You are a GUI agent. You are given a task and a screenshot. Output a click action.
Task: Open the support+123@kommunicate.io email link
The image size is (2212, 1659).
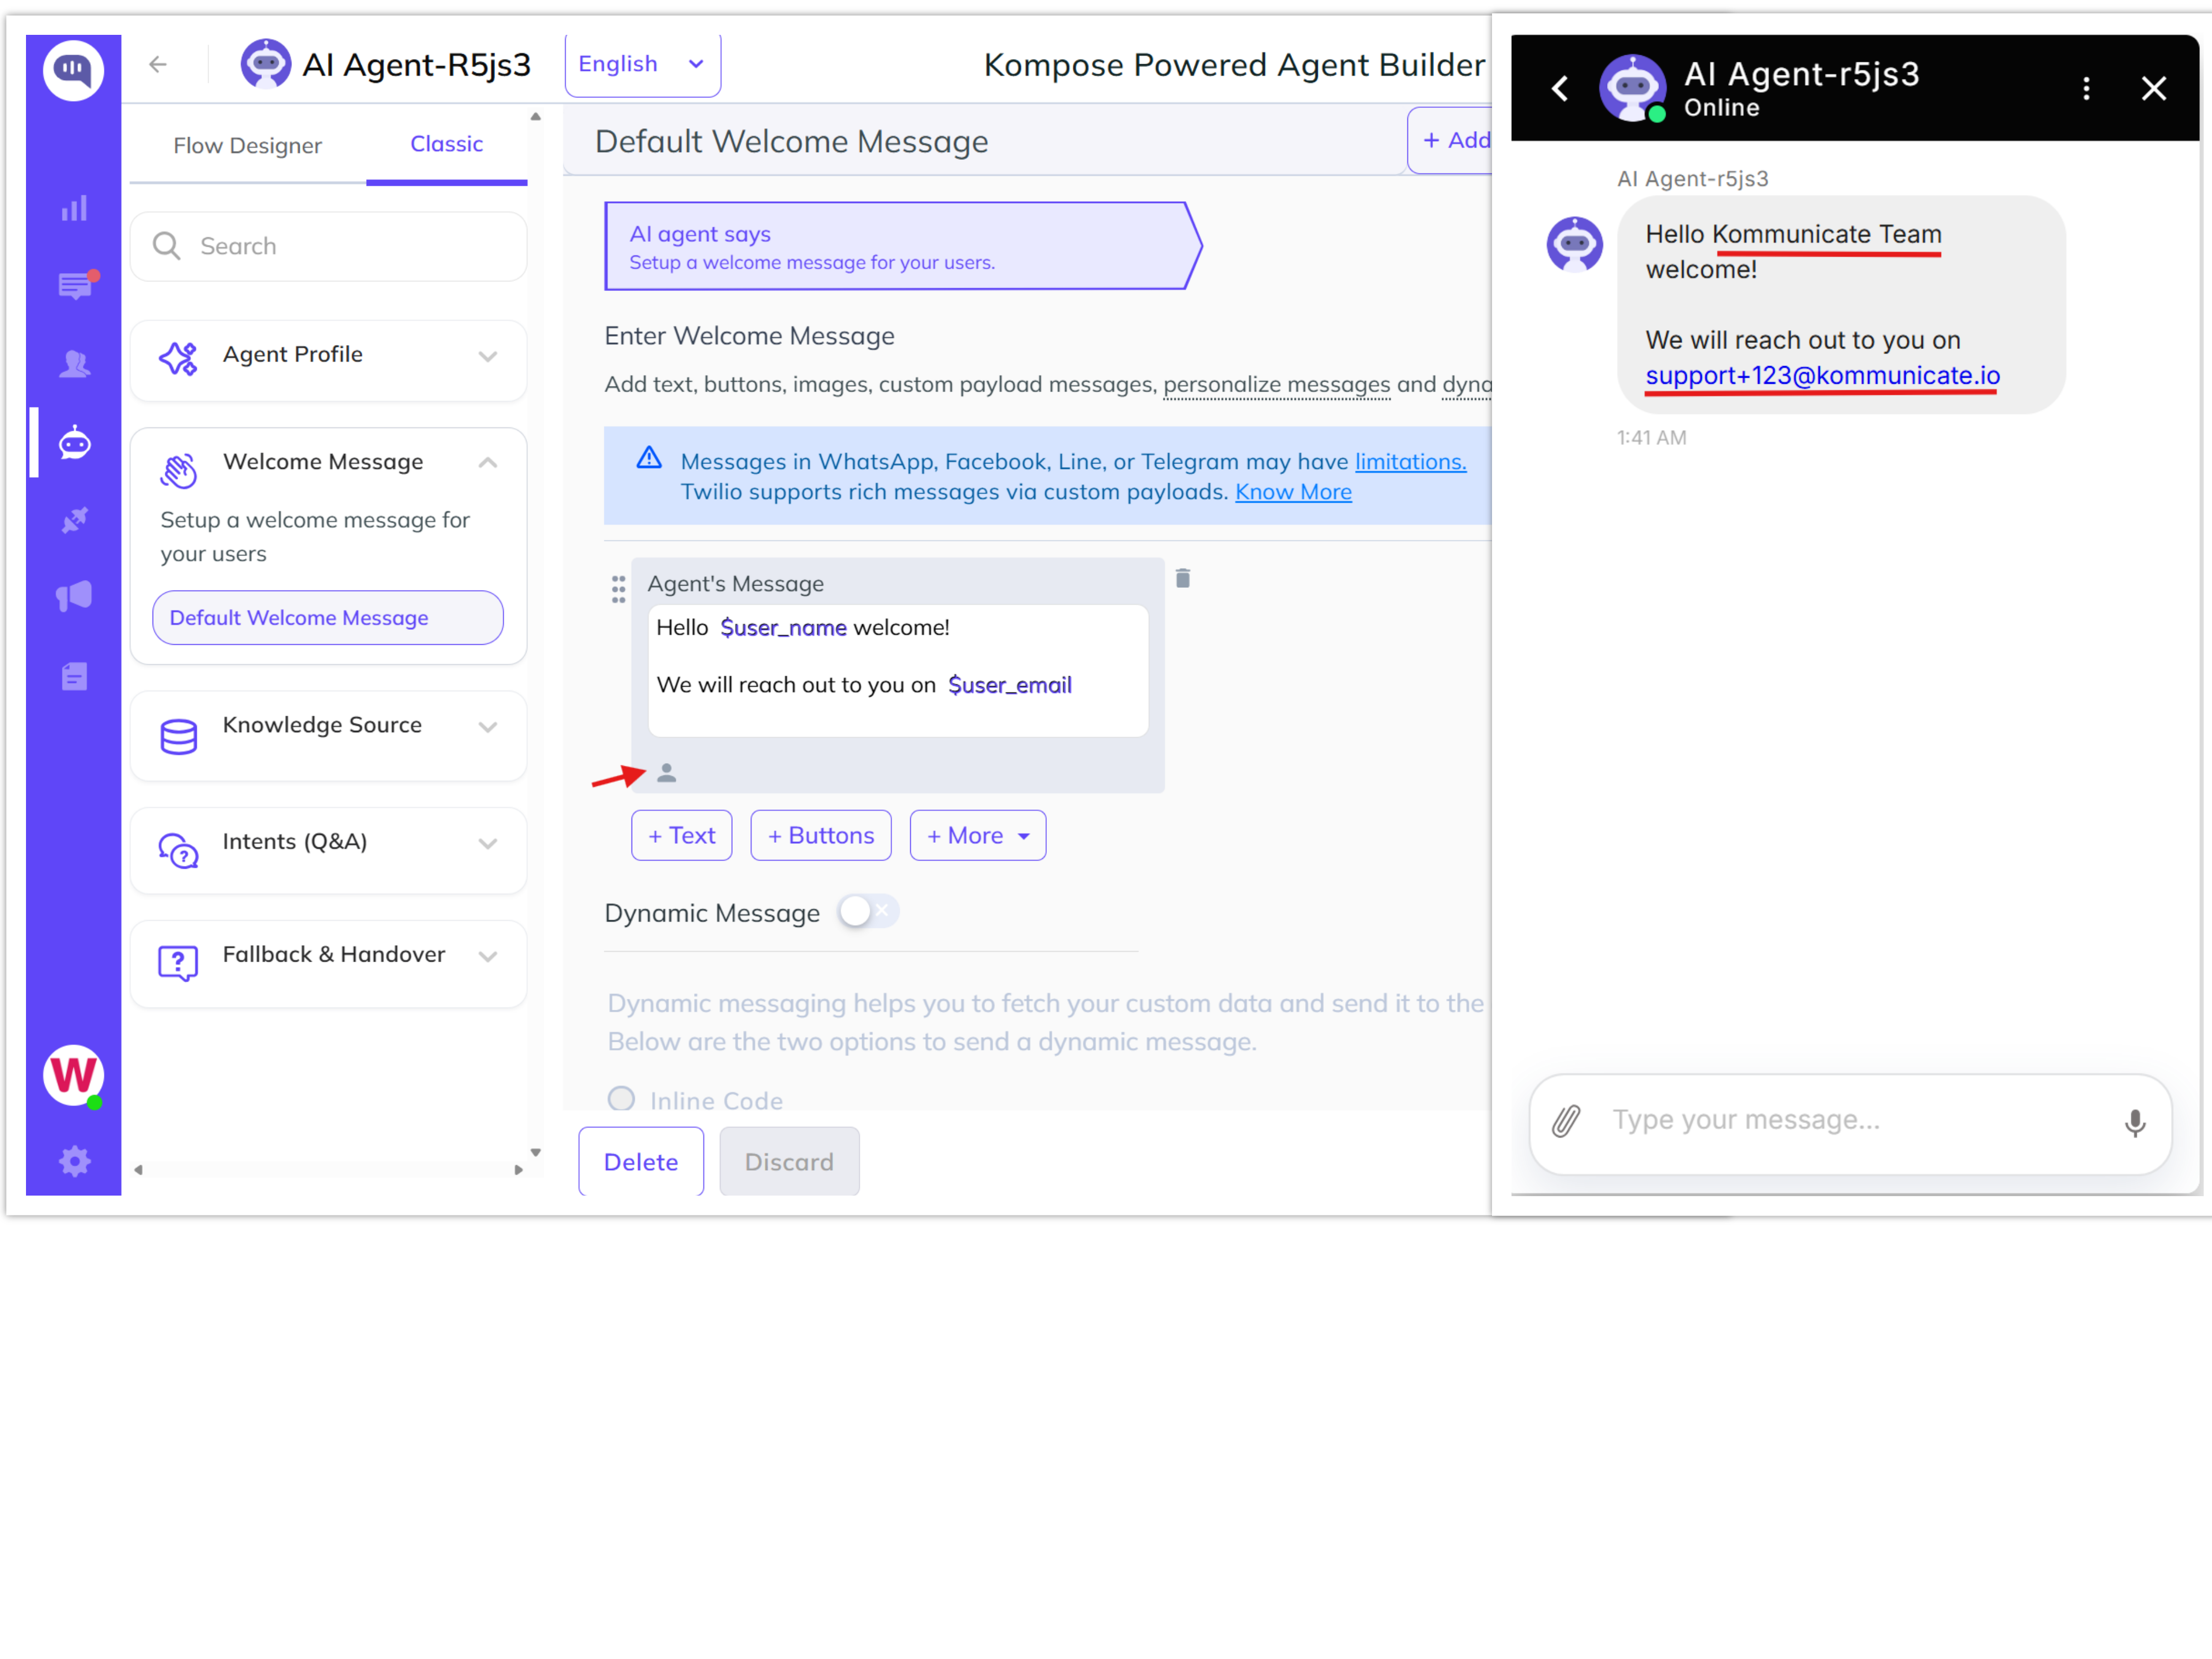(1822, 376)
